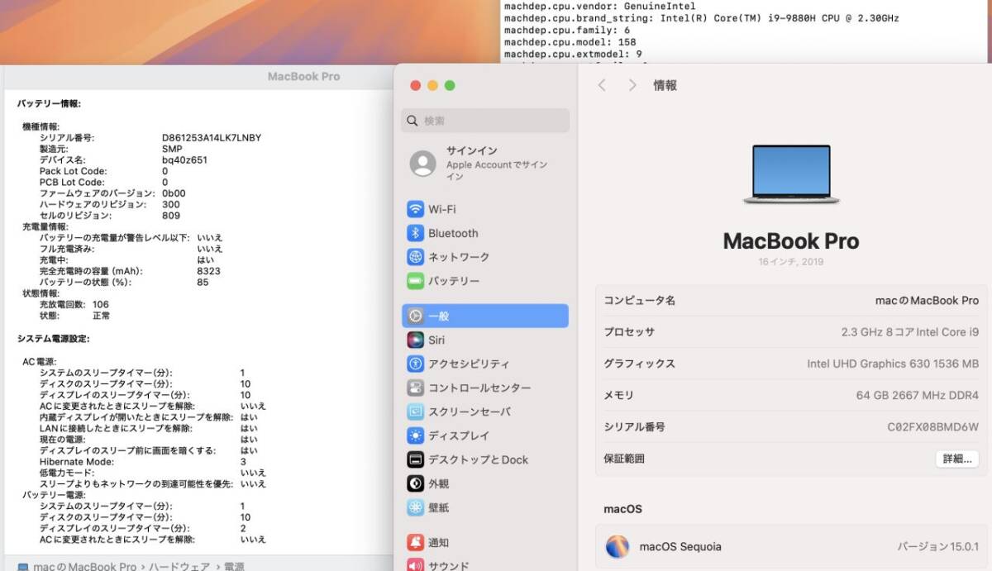Viewport: 992px width, 571px height.
Task: Click serial number C02FX08BMD6W
Action: coord(933,426)
